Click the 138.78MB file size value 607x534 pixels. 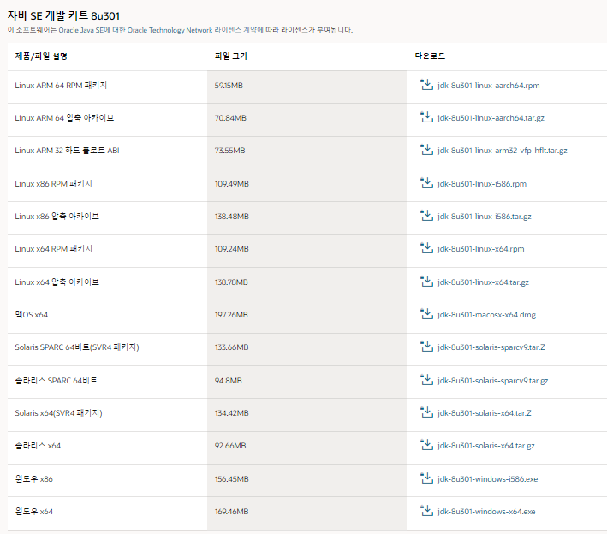[x=231, y=282]
